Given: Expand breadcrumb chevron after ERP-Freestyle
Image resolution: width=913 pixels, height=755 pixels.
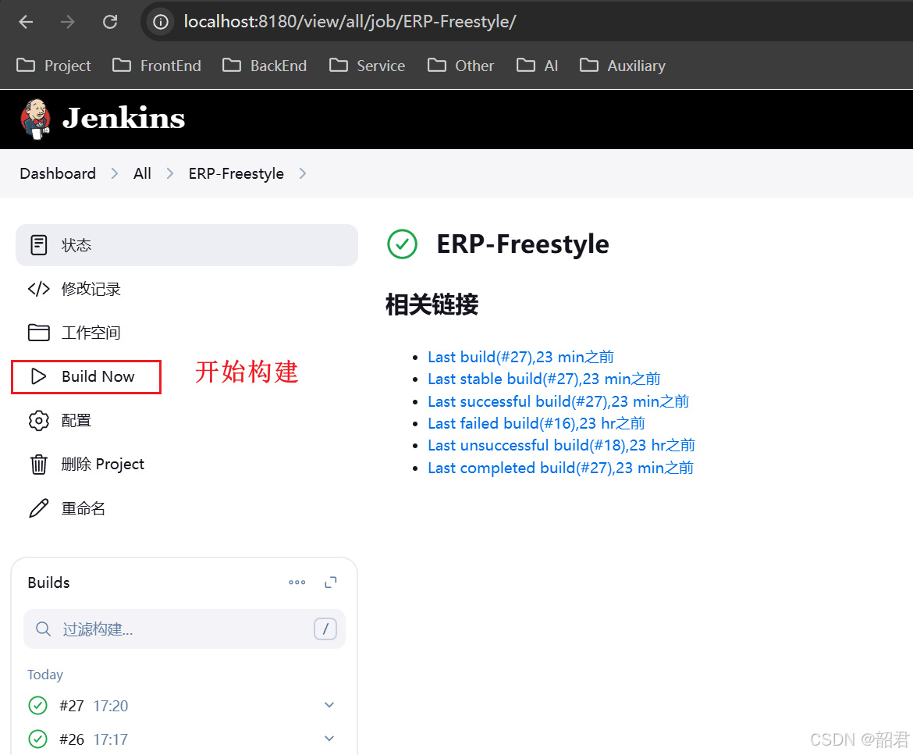Looking at the screenshot, I should point(302,173).
